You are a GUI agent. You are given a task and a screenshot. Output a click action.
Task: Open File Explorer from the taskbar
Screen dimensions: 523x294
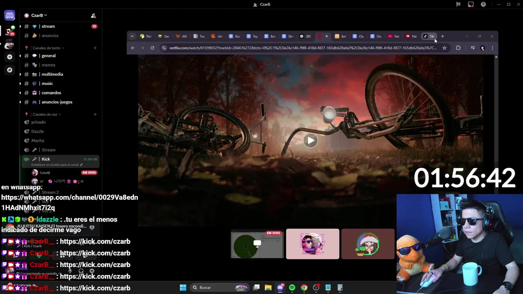point(268,287)
